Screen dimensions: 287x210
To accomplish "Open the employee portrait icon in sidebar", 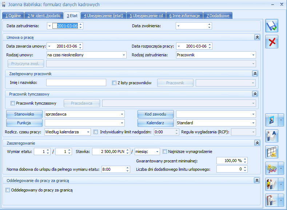I will click(x=272, y=120).
